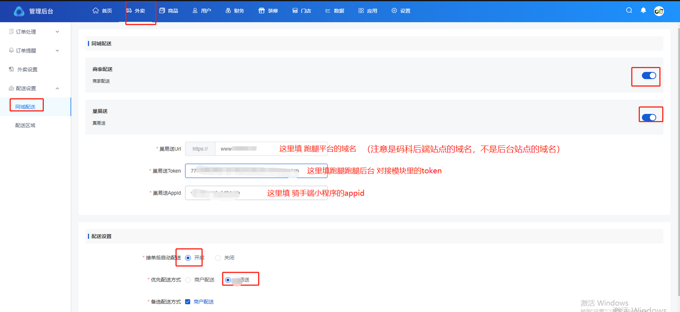Expand the 订单处理 chevron
Screen dimensions: 680x312
coord(57,32)
